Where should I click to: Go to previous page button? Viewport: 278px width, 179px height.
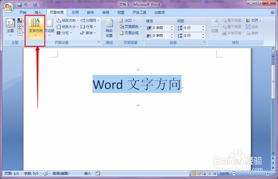pos(273,158)
